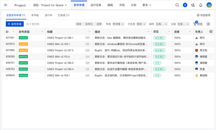Click the Project logo text

click(x=20, y=5)
